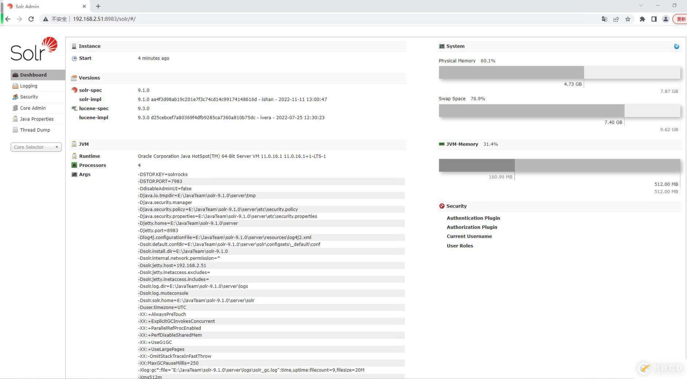Image resolution: width=687 pixels, height=379 pixels.
Task: Click the JVM section icon
Action: 74,144
